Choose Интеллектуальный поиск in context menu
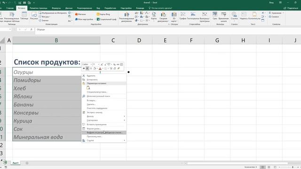The width and height of the screenshot is (301, 169). point(104,96)
